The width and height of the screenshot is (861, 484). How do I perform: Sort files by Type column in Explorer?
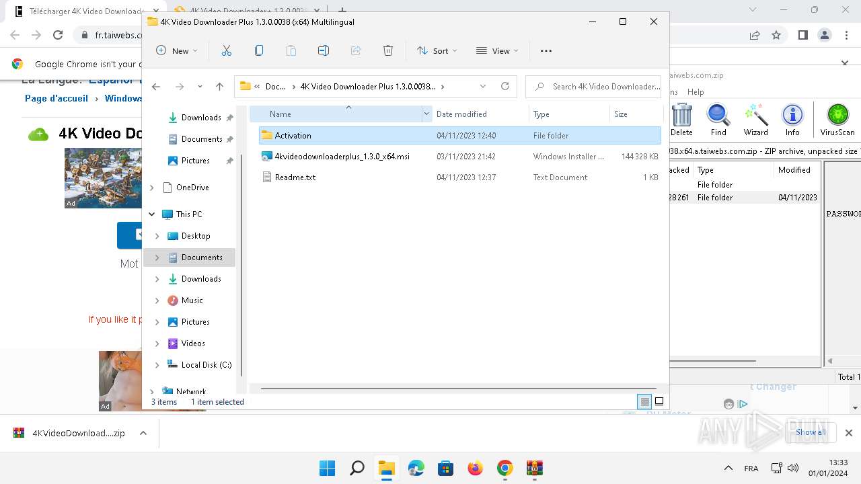click(x=569, y=114)
